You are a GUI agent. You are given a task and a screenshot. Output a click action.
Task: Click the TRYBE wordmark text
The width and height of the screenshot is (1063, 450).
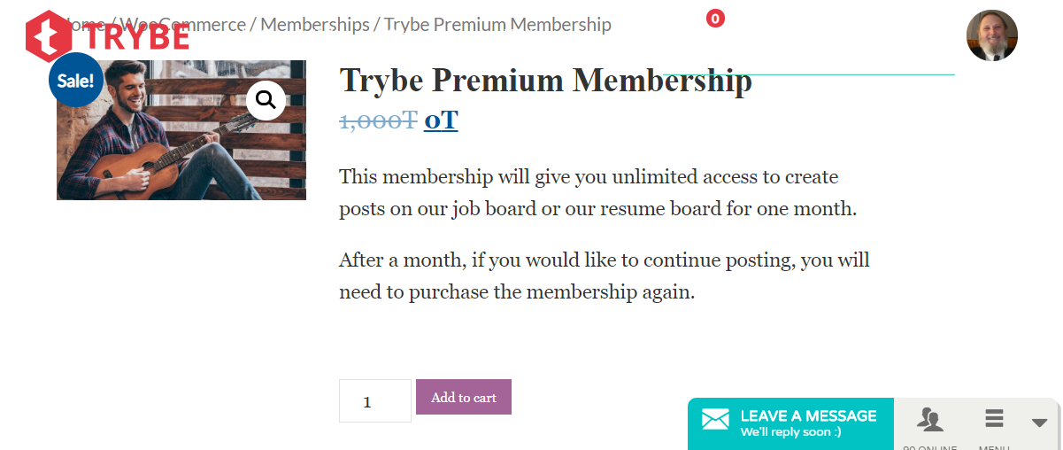tap(137, 37)
